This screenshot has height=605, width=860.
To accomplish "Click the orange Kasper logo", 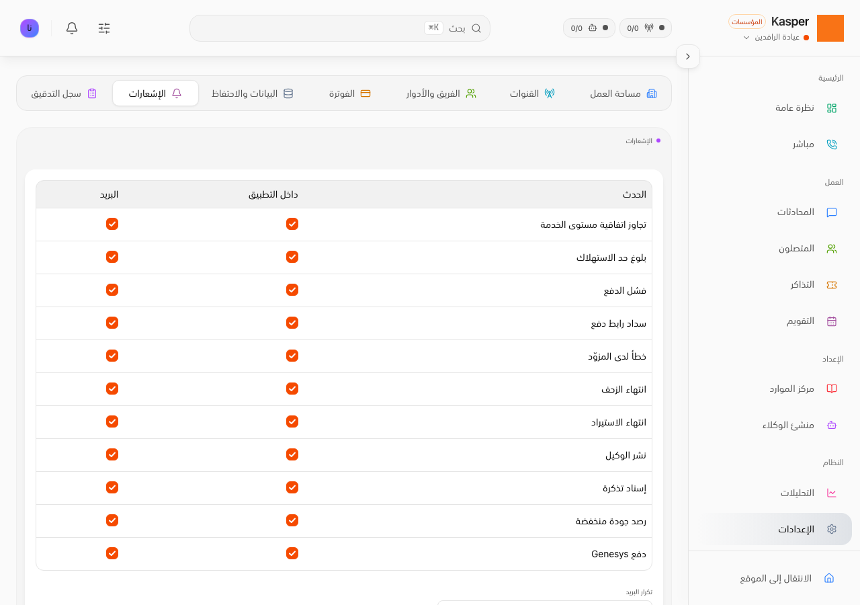I will click(x=830, y=28).
